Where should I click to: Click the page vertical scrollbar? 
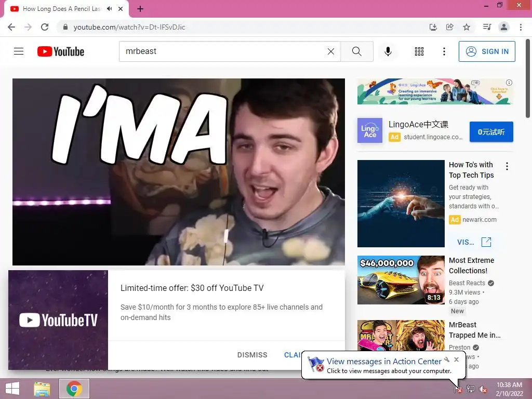(528, 79)
